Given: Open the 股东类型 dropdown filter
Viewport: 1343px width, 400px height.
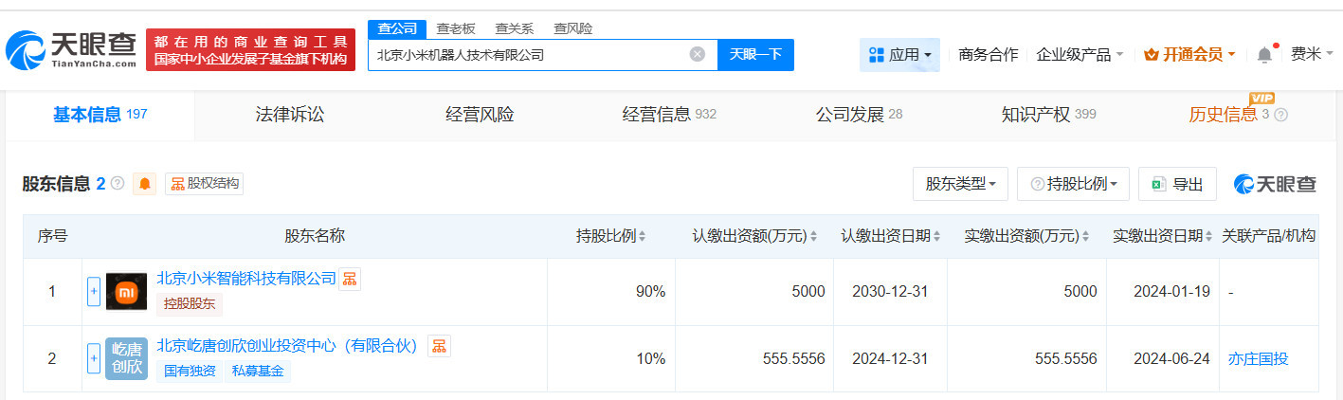Looking at the screenshot, I should click(x=960, y=184).
